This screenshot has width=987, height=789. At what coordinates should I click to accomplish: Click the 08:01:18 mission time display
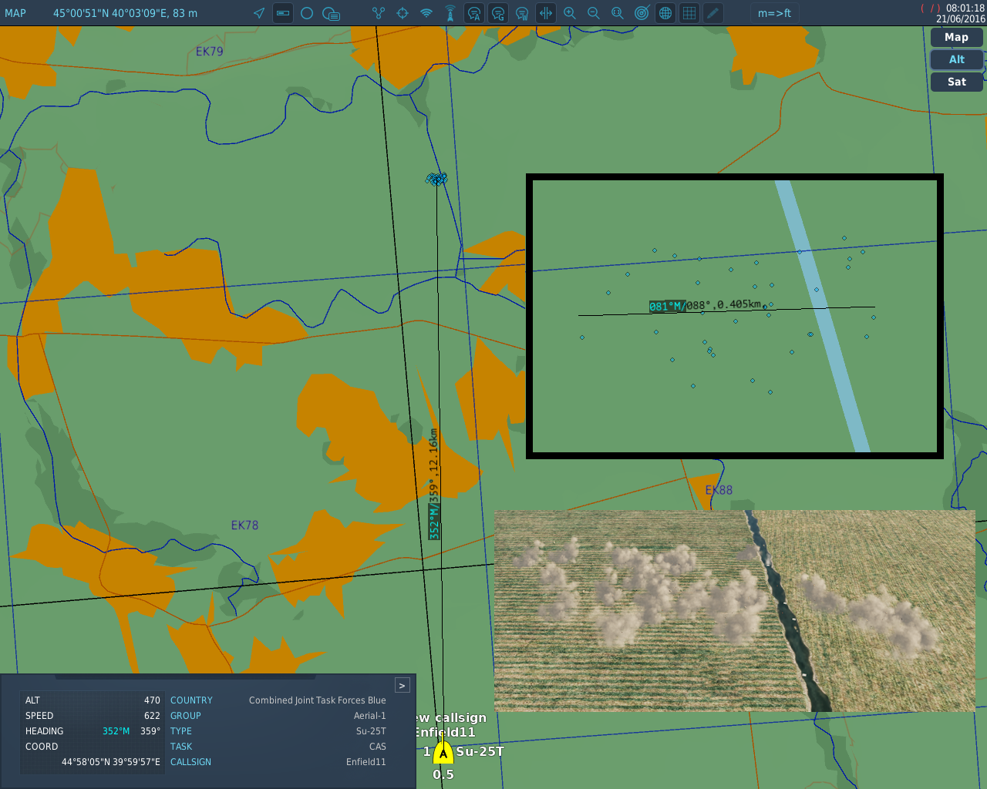click(x=965, y=8)
